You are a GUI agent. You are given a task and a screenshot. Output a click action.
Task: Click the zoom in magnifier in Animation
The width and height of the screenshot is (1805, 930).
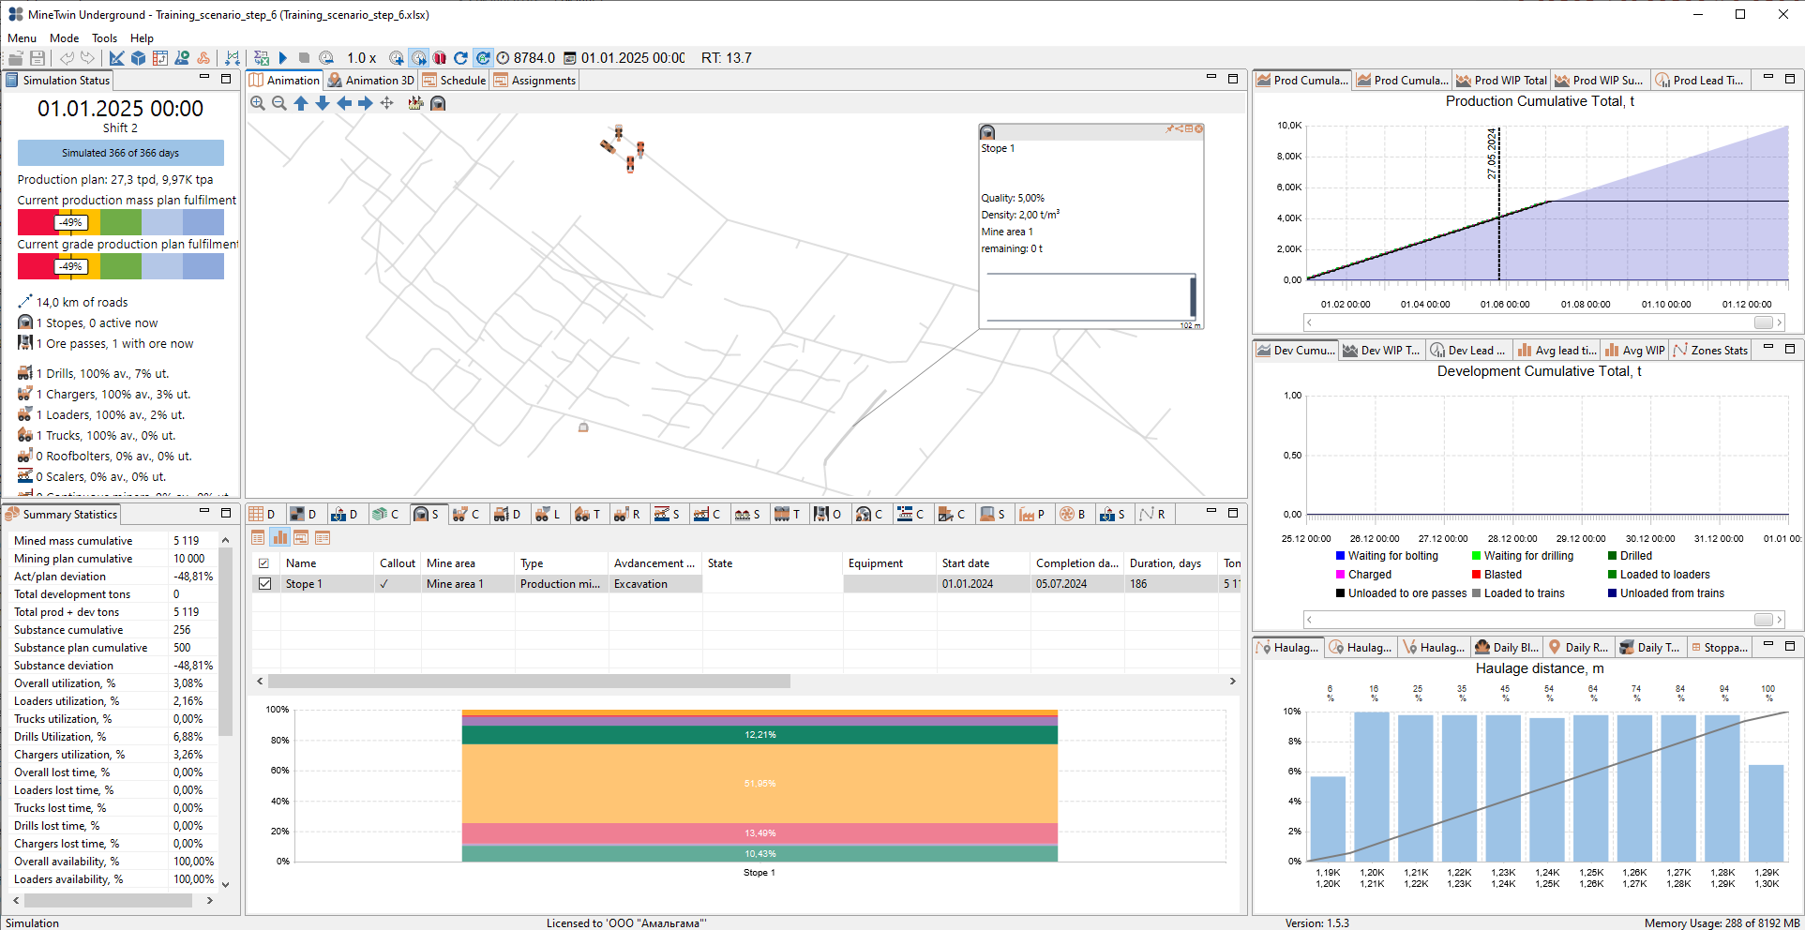click(x=258, y=103)
